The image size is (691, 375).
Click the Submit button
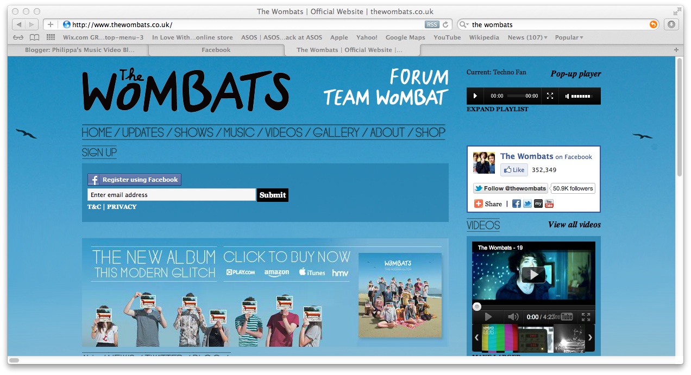[273, 195]
